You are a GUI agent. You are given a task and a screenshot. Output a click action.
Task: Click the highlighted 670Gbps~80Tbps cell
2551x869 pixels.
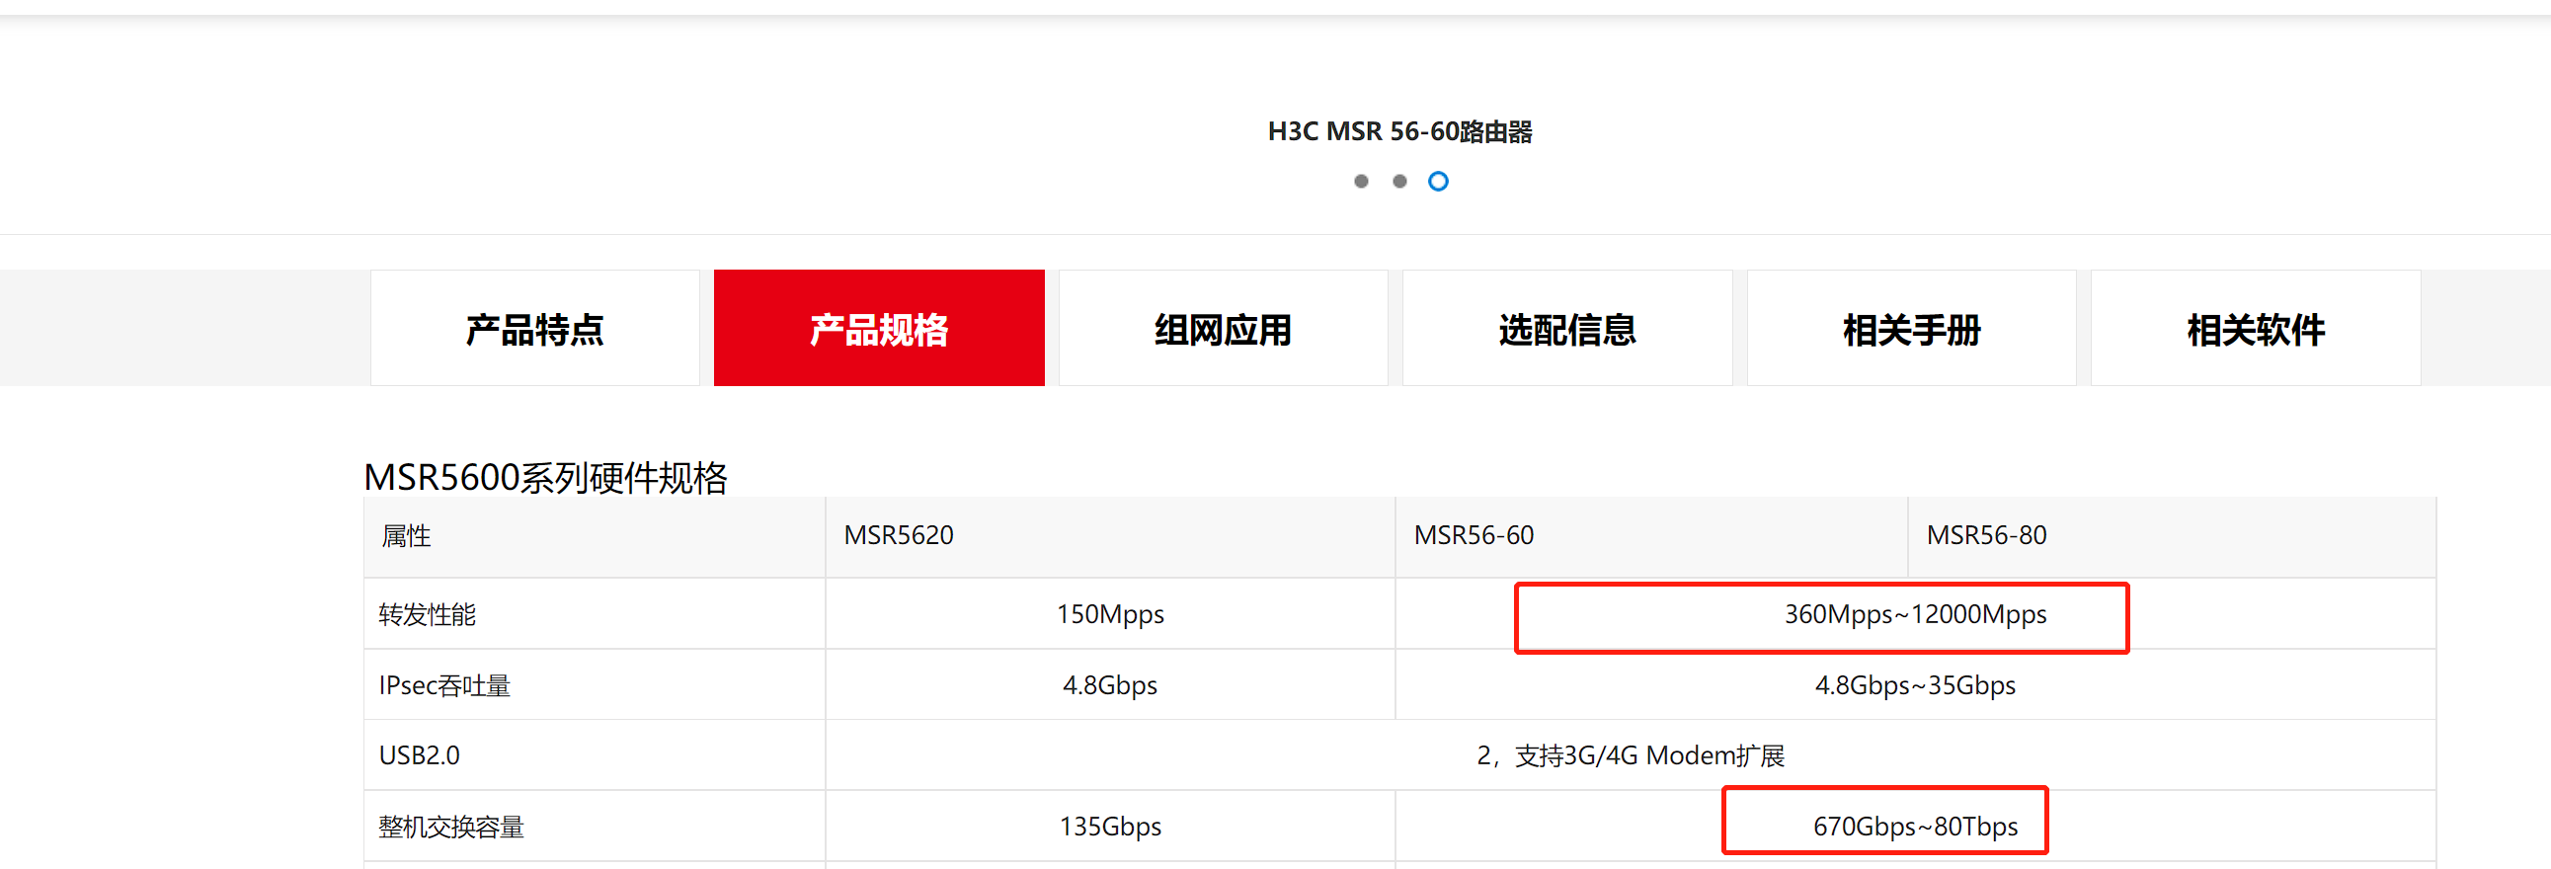[x=1914, y=826]
